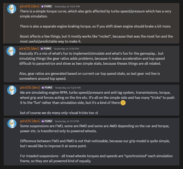Click the pirxOS [dev] name on the 11:11 PM message
183x169 pixels.
[29, 121]
